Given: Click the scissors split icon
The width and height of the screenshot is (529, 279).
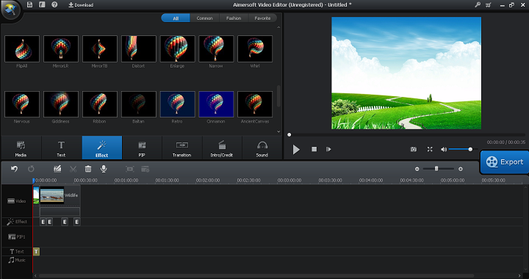Looking at the screenshot, I should (73, 169).
